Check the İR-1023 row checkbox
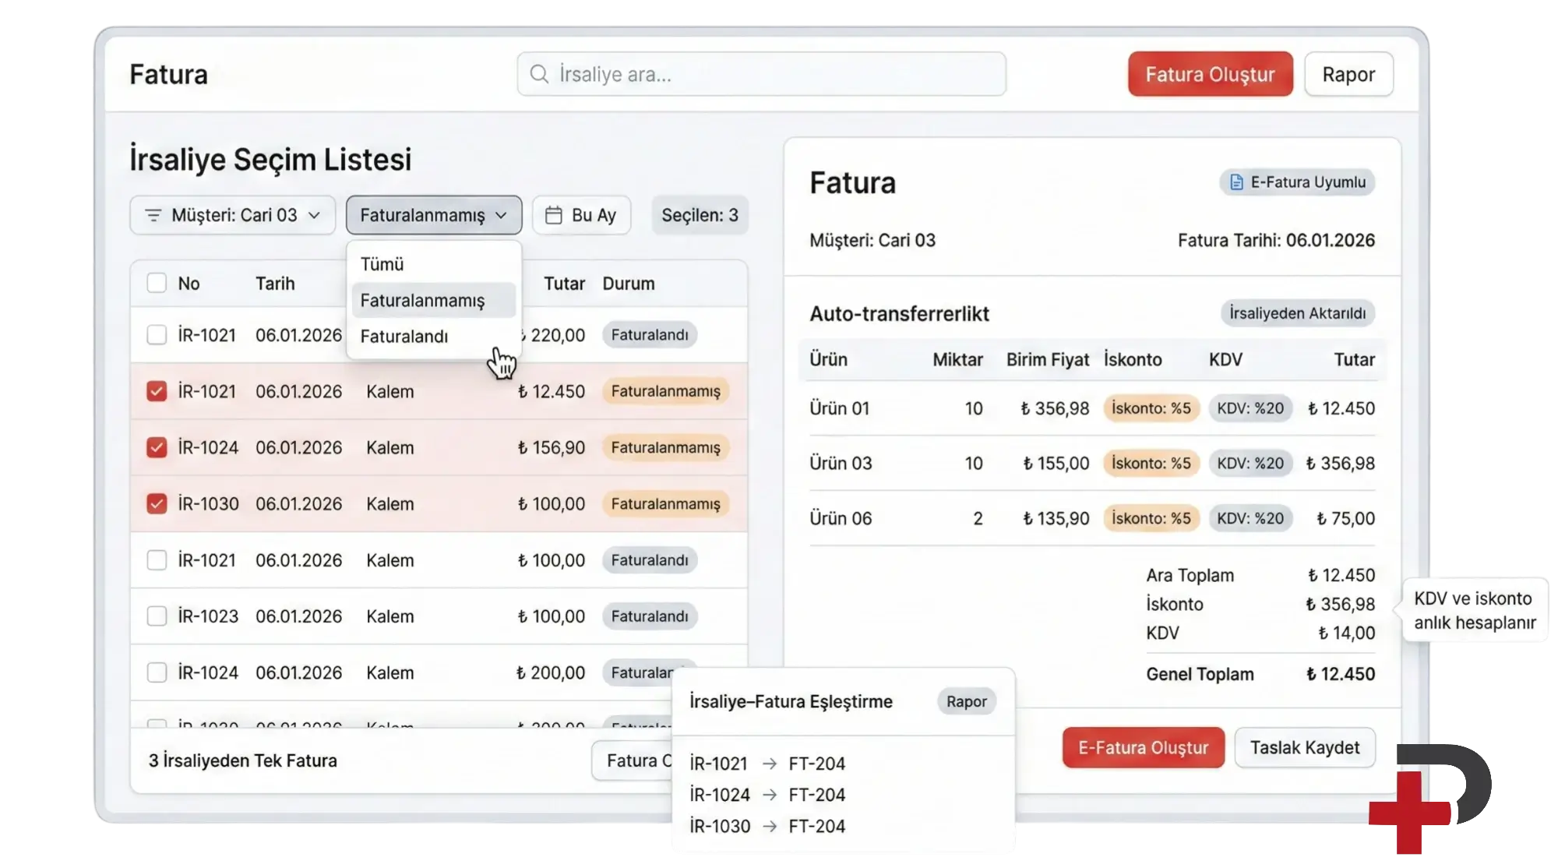Image resolution: width=1558 pixels, height=868 pixels. pyautogui.click(x=157, y=616)
